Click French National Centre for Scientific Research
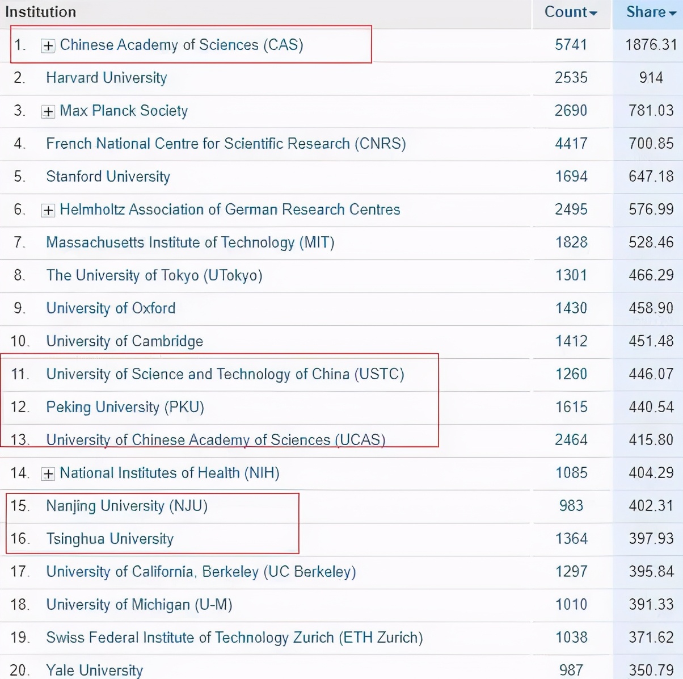 click(x=226, y=144)
